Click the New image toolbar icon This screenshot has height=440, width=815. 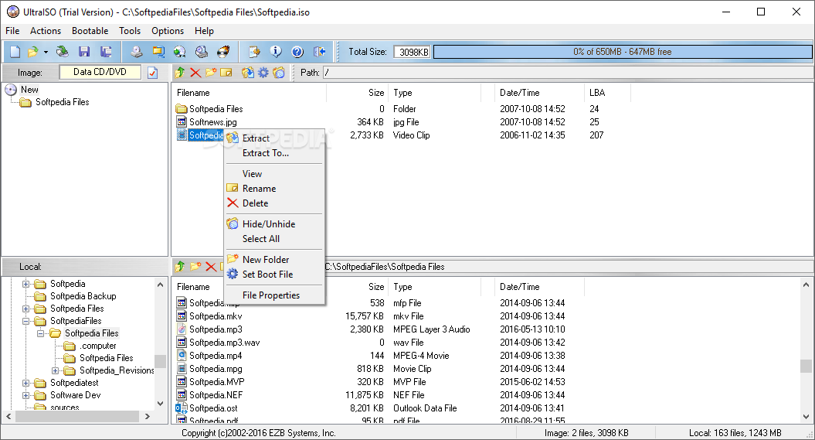pos(15,52)
